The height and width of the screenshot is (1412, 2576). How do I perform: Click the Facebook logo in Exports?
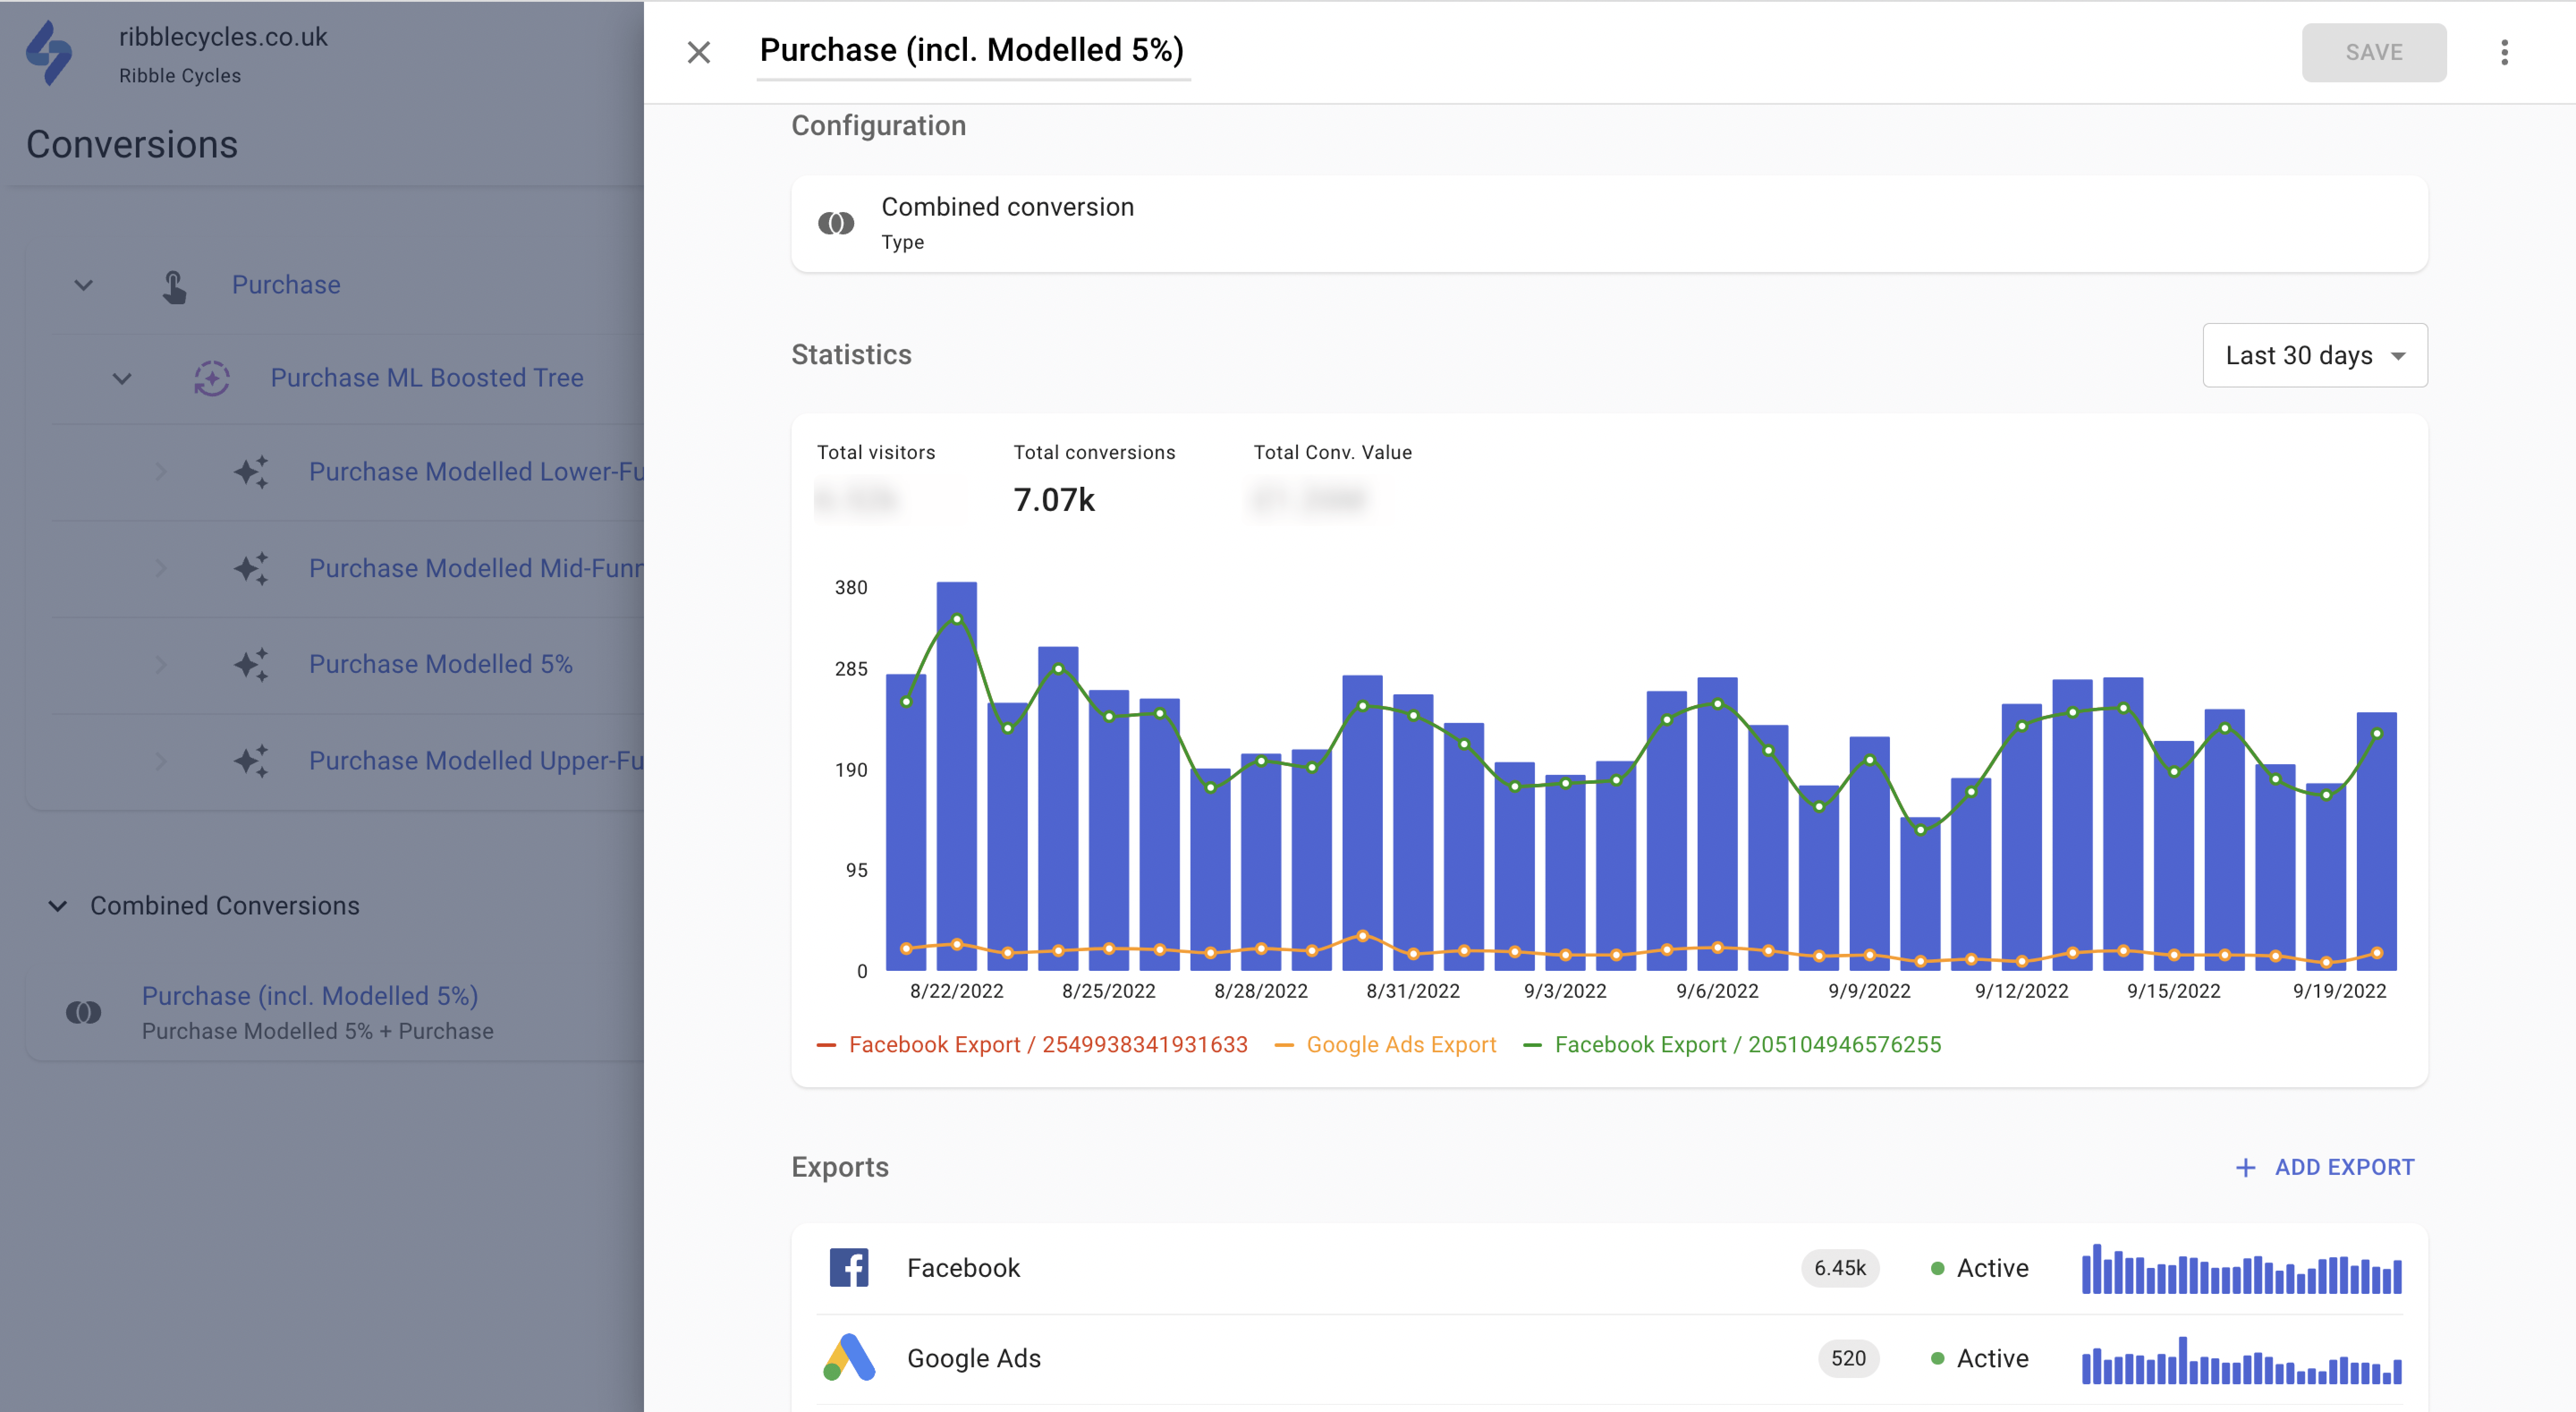(x=849, y=1267)
